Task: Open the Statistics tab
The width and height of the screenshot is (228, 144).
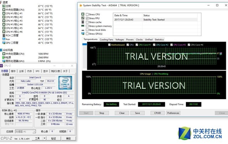Action: pyautogui.click(x=159, y=40)
